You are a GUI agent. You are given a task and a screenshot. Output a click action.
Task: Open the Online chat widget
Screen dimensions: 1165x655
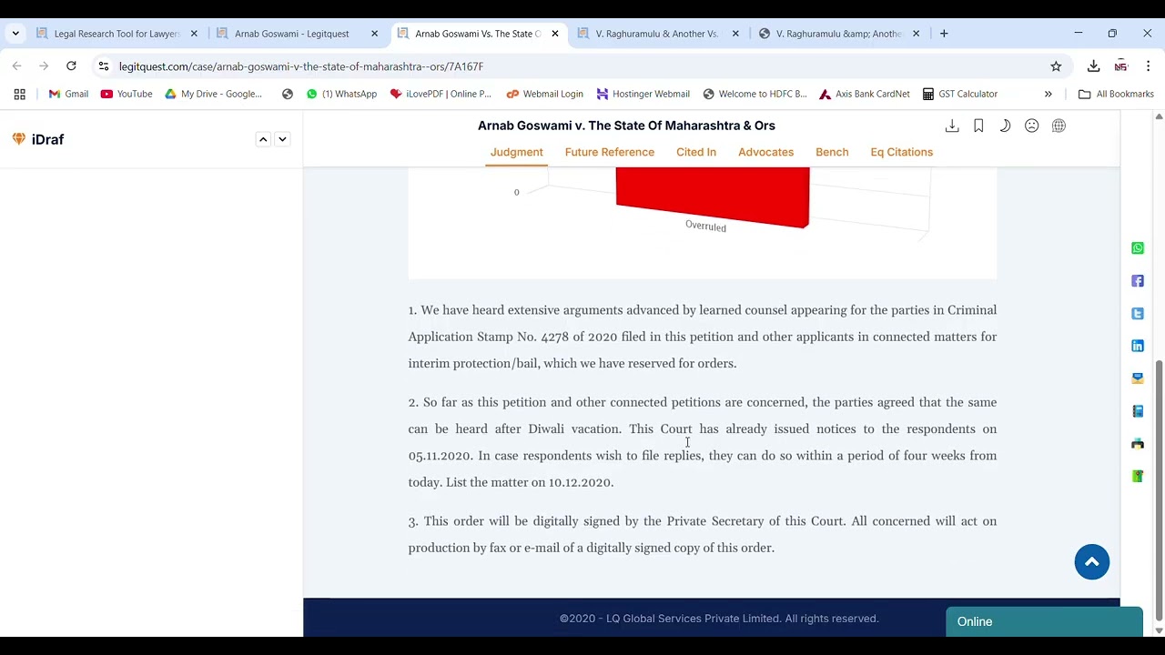pos(1044,621)
